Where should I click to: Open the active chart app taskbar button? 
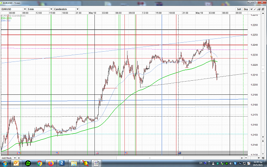click(97, 164)
